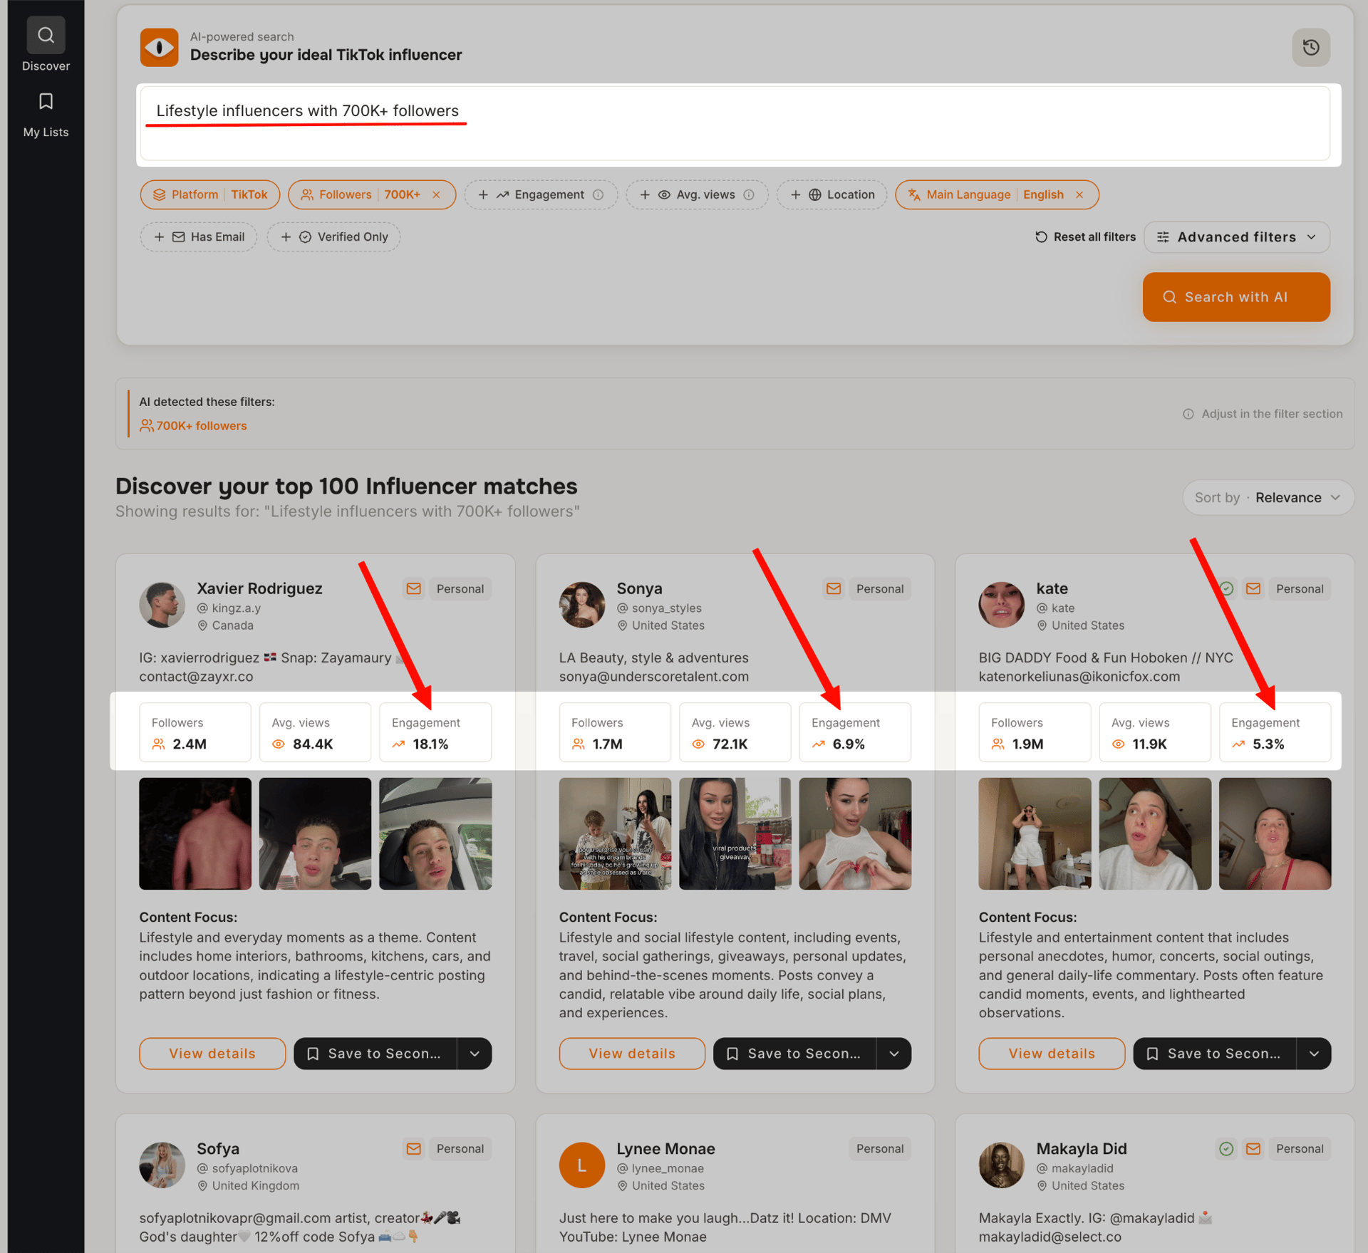Click email icon on Sonya card
The width and height of the screenshot is (1368, 1253).
click(833, 588)
